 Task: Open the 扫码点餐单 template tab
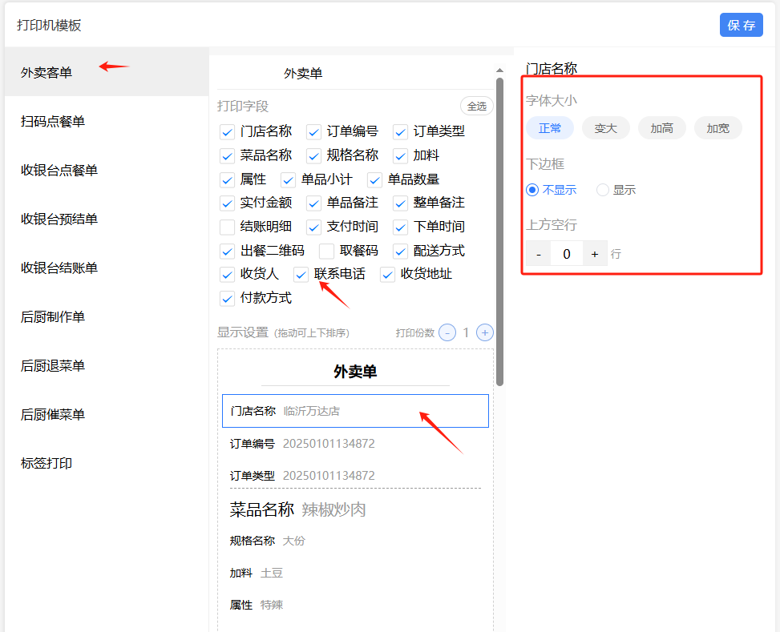(x=53, y=122)
